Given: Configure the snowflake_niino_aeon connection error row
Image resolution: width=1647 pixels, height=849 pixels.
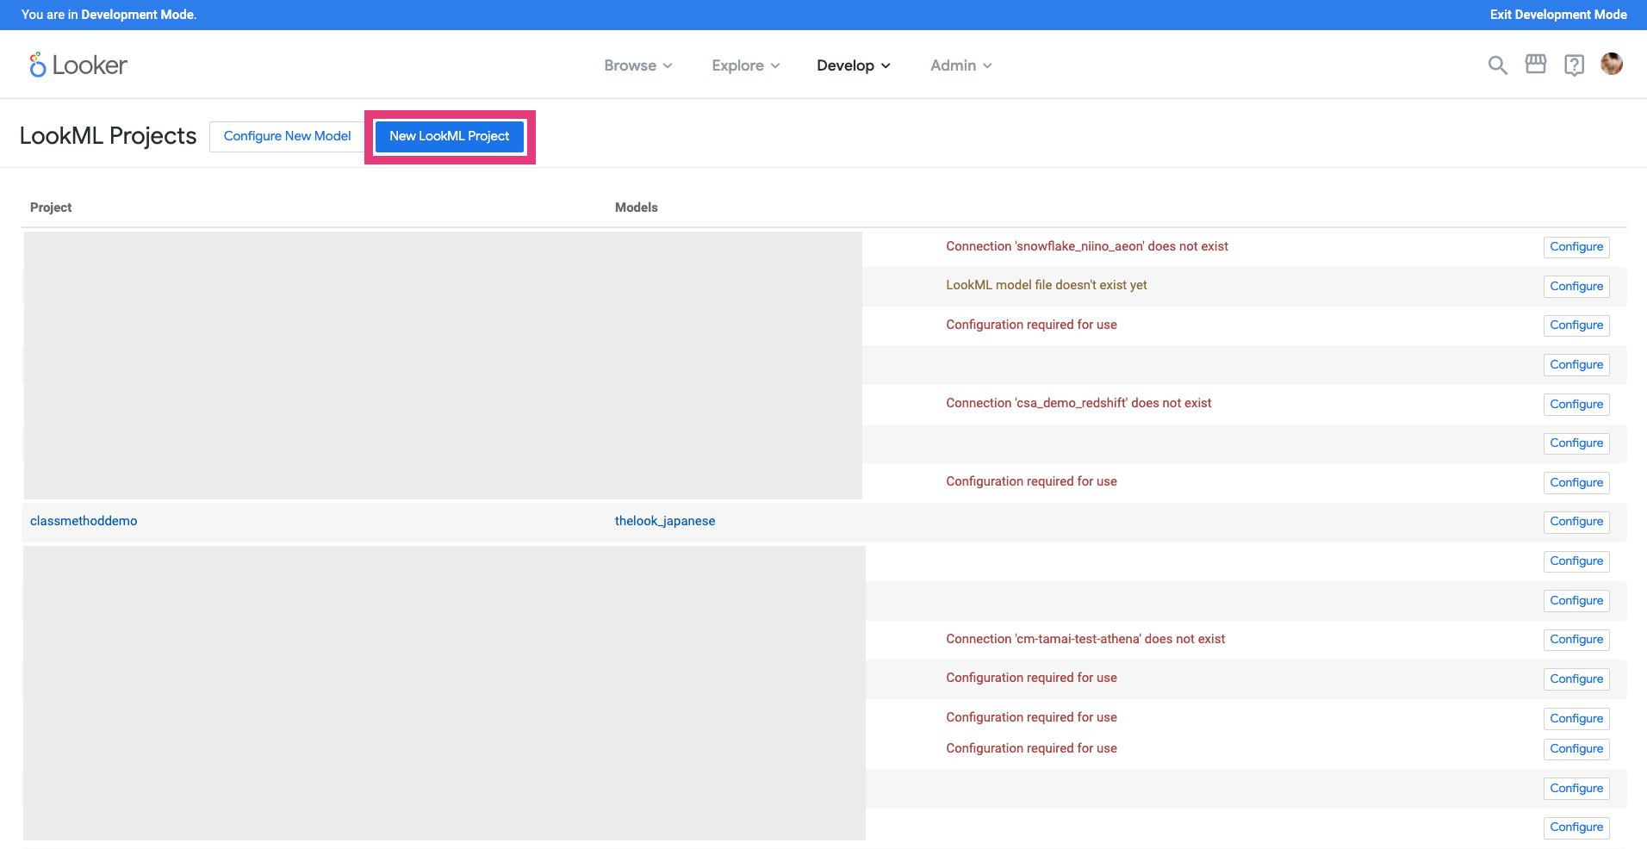Looking at the screenshot, I should click(x=1576, y=246).
